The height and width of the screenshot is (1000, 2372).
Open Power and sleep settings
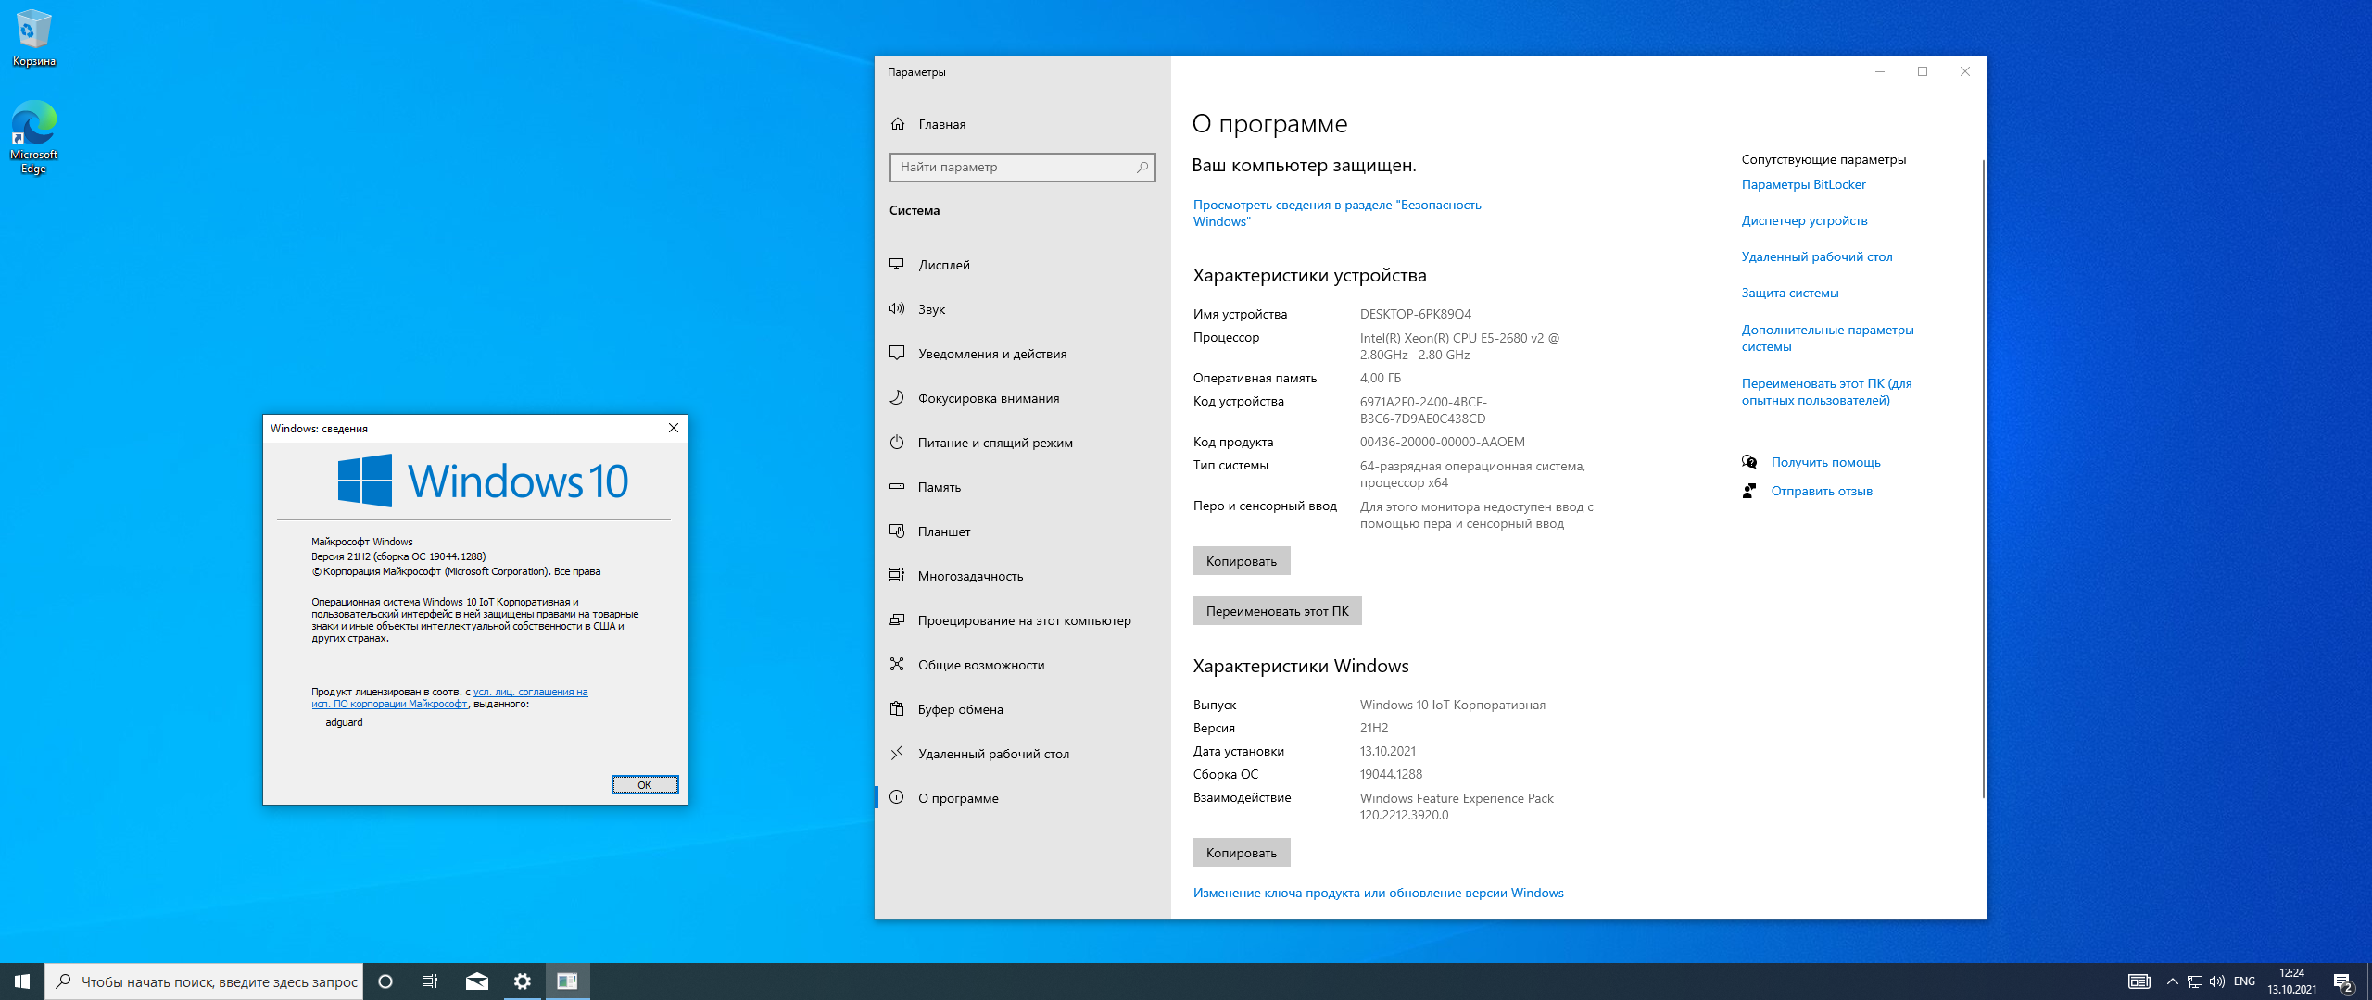994,443
